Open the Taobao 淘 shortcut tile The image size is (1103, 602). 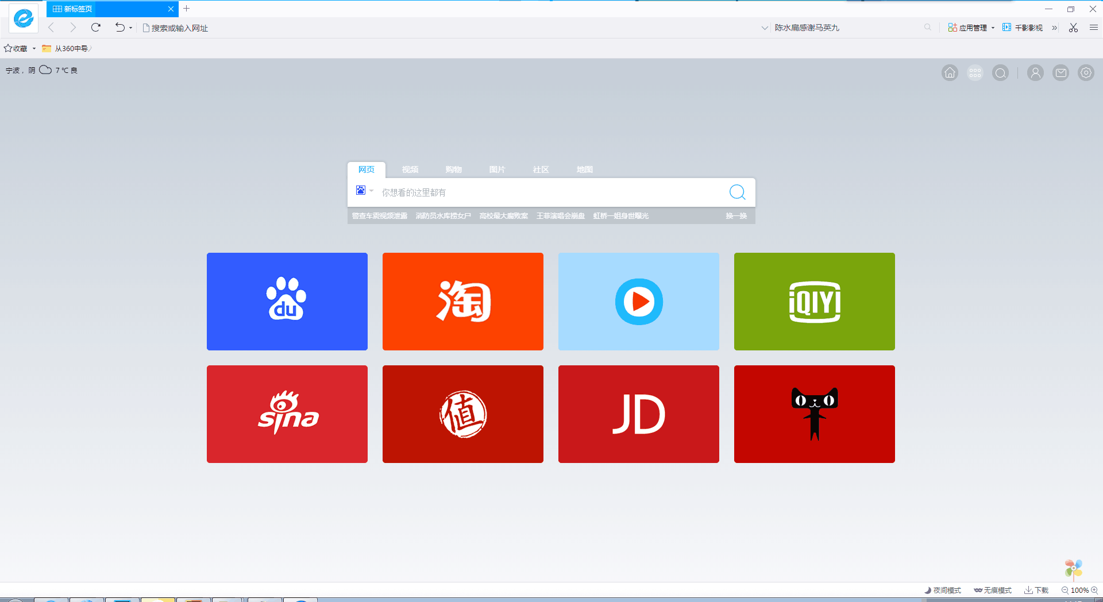click(463, 302)
